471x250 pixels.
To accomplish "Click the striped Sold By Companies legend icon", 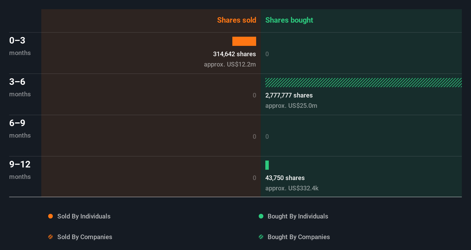I will coord(50,237).
